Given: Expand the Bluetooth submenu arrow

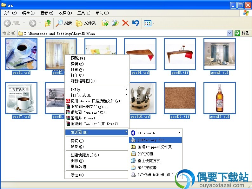Looking at the screenshot, I should 179,133.
